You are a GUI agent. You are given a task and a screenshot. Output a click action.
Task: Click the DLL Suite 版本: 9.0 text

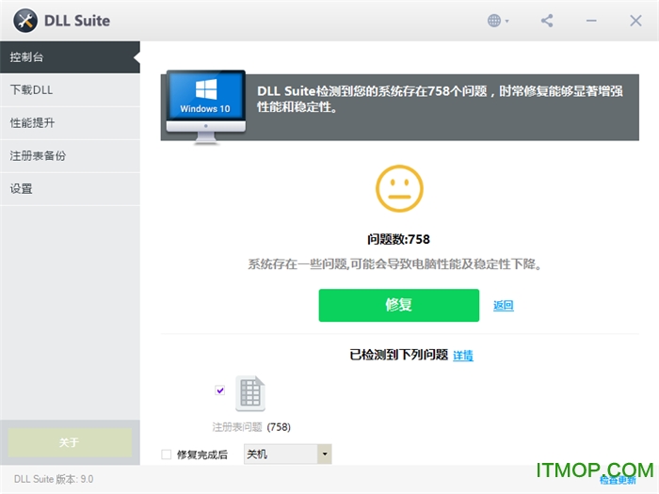click(x=54, y=479)
